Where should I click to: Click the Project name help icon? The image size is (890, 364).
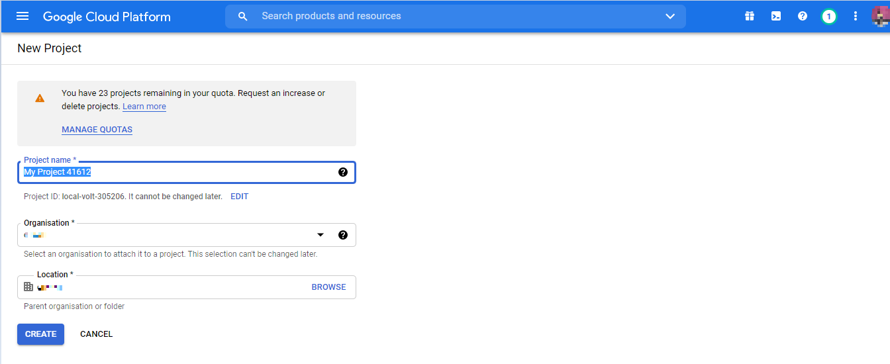(342, 172)
